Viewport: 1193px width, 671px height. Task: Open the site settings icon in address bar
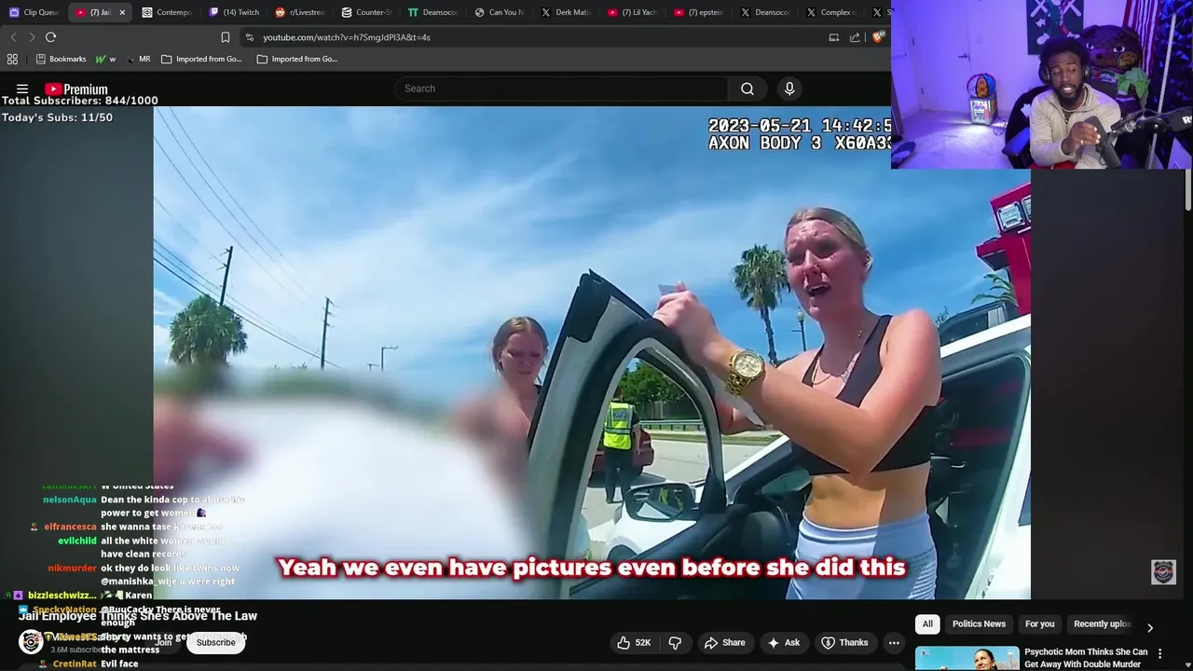(249, 37)
